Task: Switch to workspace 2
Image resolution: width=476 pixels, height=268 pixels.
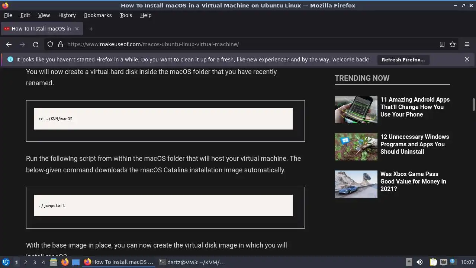Action: click(25, 262)
